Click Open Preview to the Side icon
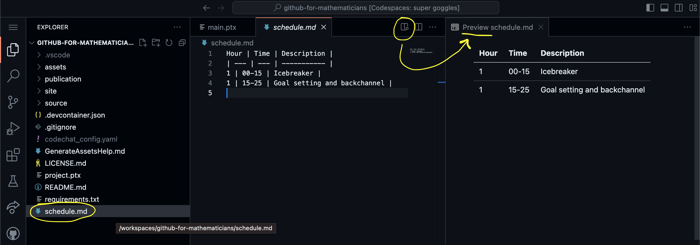 [x=404, y=27]
